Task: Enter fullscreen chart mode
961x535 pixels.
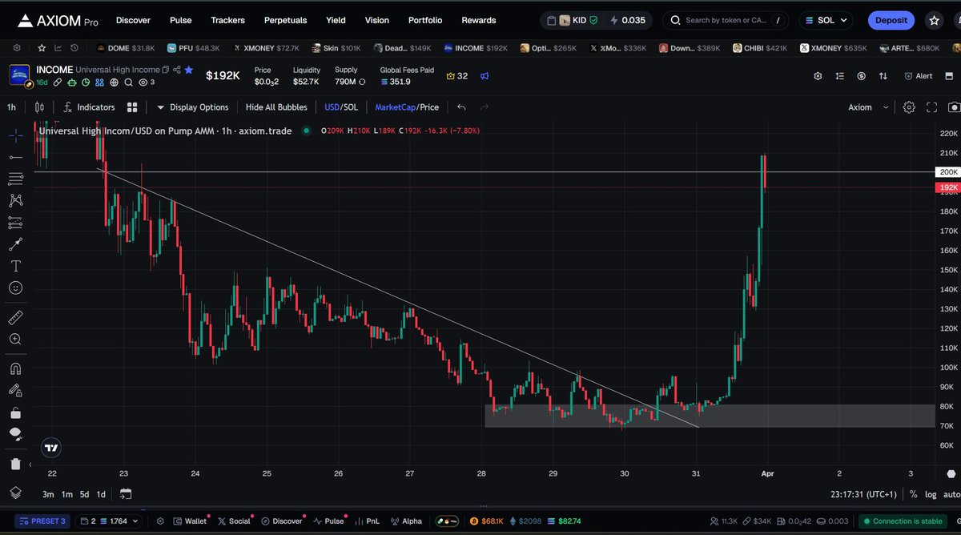Action: (931, 107)
